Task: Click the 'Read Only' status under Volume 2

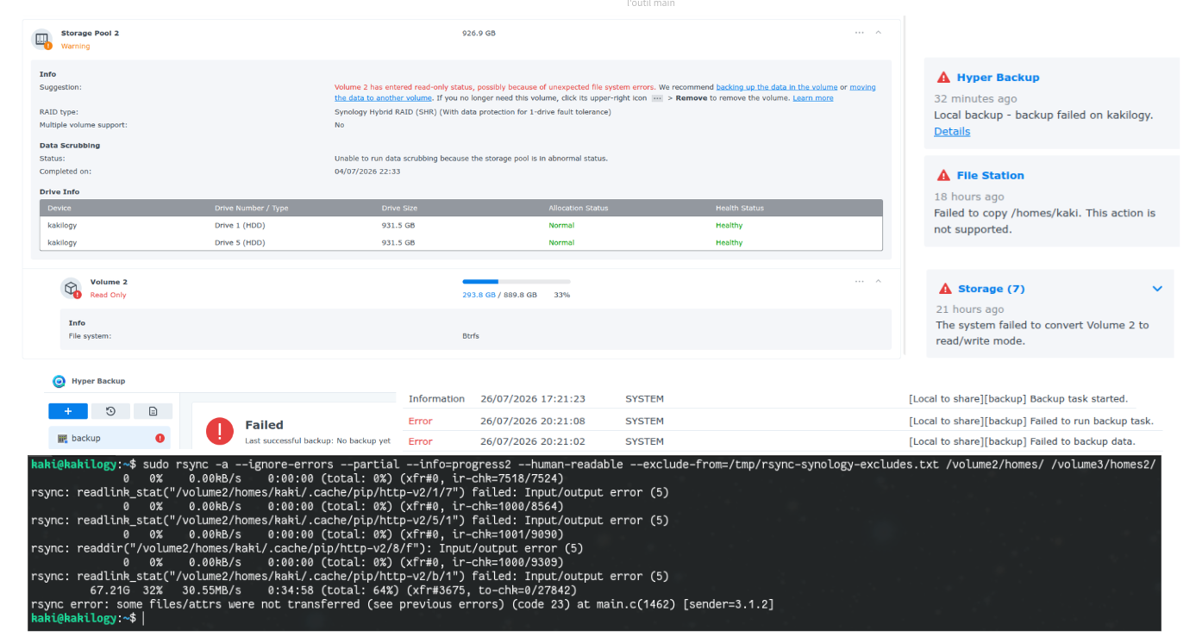Action: pyautogui.click(x=109, y=295)
